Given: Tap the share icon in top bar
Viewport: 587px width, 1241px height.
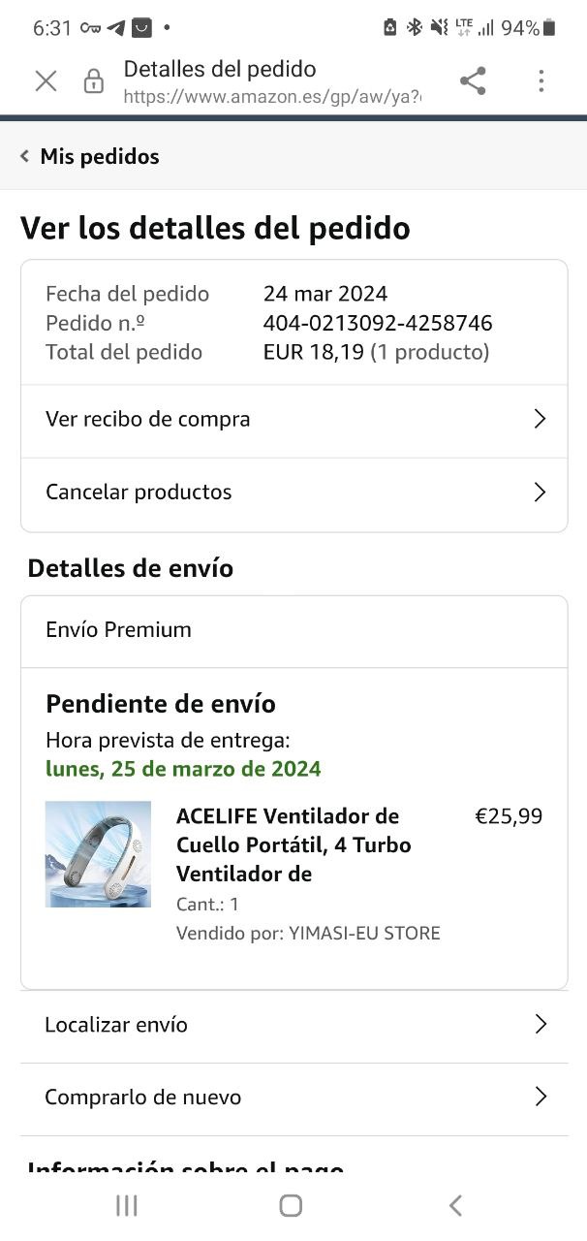Looking at the screenshot, I should click(473, 81).
